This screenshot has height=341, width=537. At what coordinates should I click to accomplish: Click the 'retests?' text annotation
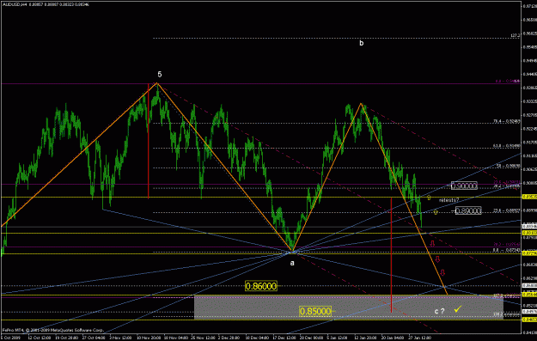click(449, 200)
